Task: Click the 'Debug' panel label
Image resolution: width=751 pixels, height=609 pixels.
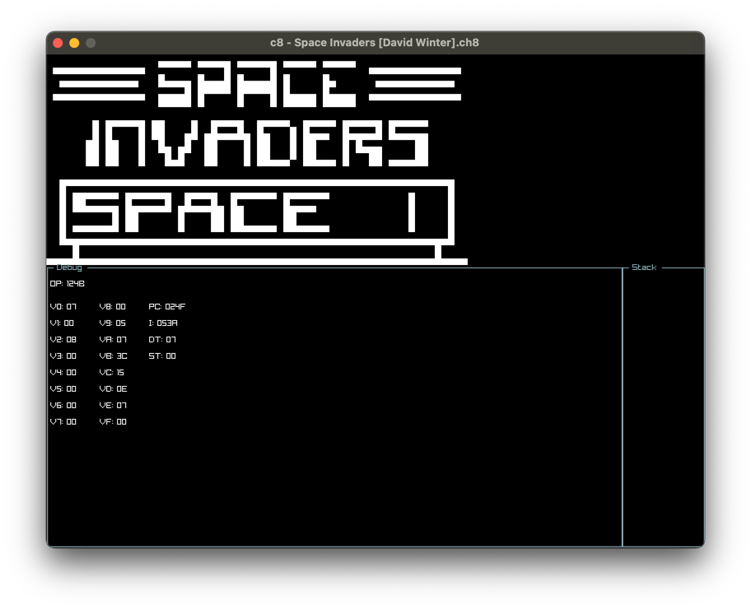Action: tap(69, 267)
